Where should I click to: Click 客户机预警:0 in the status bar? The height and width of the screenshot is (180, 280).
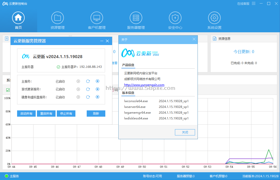(x=218, y=176)
